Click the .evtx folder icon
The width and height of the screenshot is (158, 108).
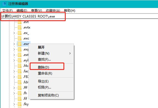click(x=20, y=27)
